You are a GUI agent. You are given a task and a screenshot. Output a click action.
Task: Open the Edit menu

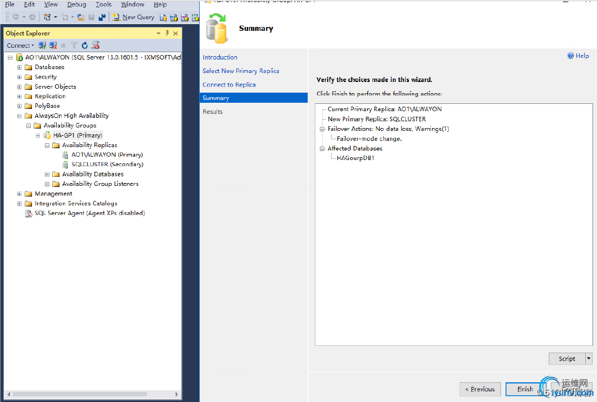pos(29,4)
